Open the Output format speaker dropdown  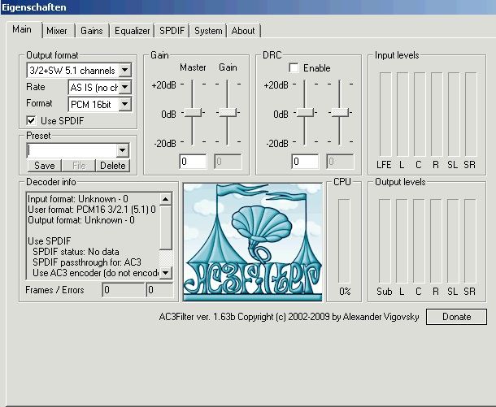(x=124, y=71)
